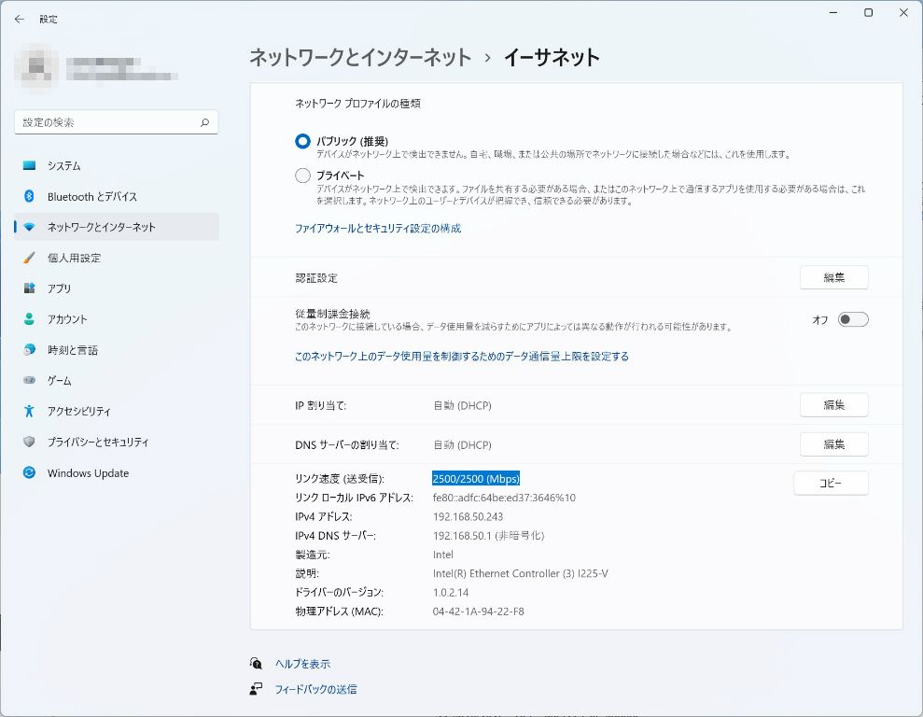Open ファイアウォールとセキュリティ設定の構成 link
The width and height of the screenshot is (923, 717).
pyautogui.click(x=378, y=229)
